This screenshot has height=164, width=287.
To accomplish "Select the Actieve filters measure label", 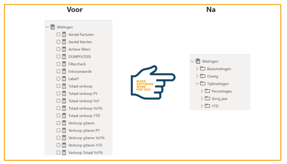I will 79,49.
